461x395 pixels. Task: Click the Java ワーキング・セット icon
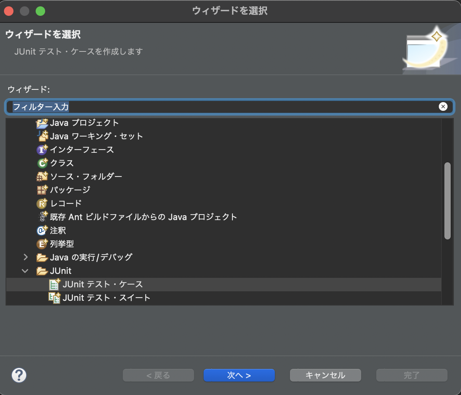(42, 137)
